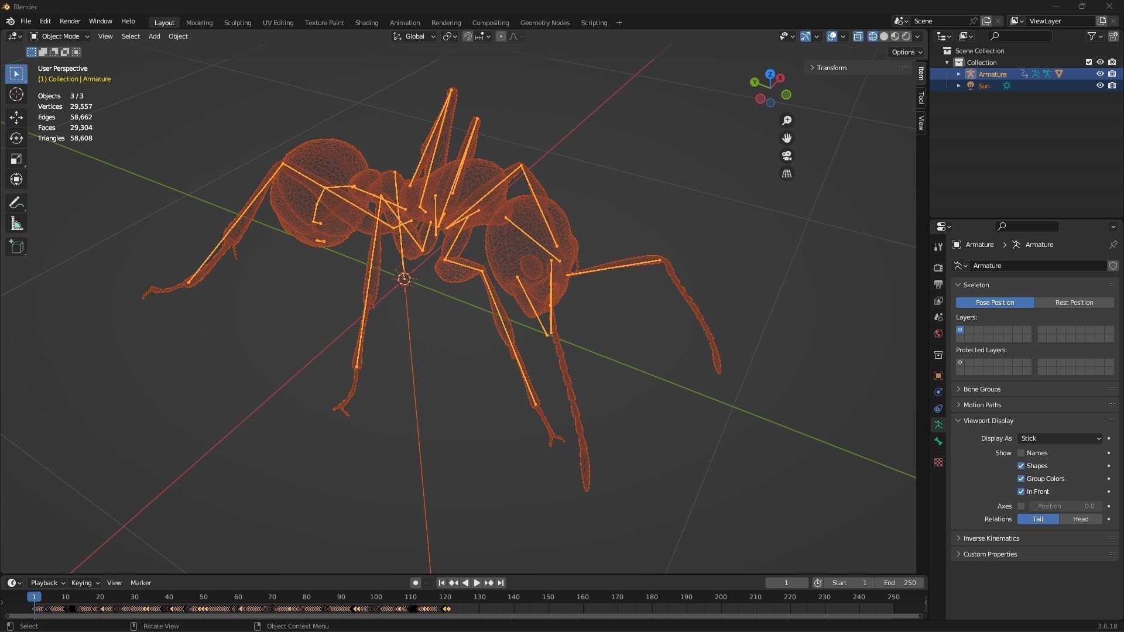Viewport: 1124px width, 632px height.
Task: Uncheck Group Colors checkbox
Action: pos(1021,479)
